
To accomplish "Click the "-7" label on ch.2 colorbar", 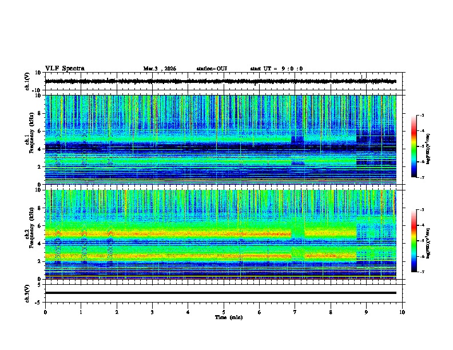I will (x=422, y=272).
